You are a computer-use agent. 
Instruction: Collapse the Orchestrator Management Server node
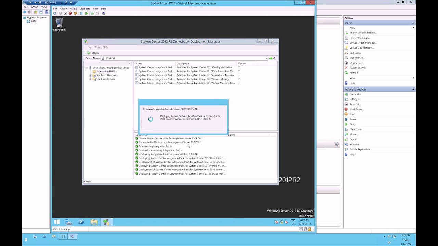click(x=87, y=68)
